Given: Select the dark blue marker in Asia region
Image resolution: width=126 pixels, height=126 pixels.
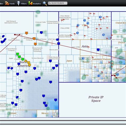Looking at the screenshot, I should pyautogui.click(x=98, y=50).
